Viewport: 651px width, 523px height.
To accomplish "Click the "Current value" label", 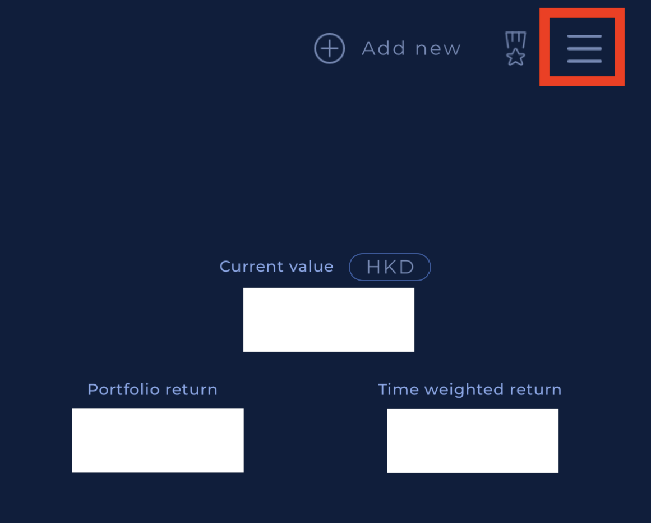I will click(276, 267).
